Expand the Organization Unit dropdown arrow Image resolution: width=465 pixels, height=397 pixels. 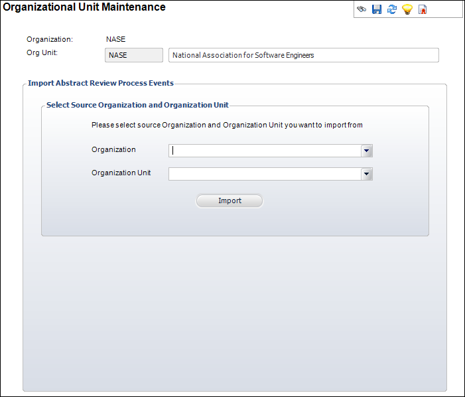click(366, 174)
